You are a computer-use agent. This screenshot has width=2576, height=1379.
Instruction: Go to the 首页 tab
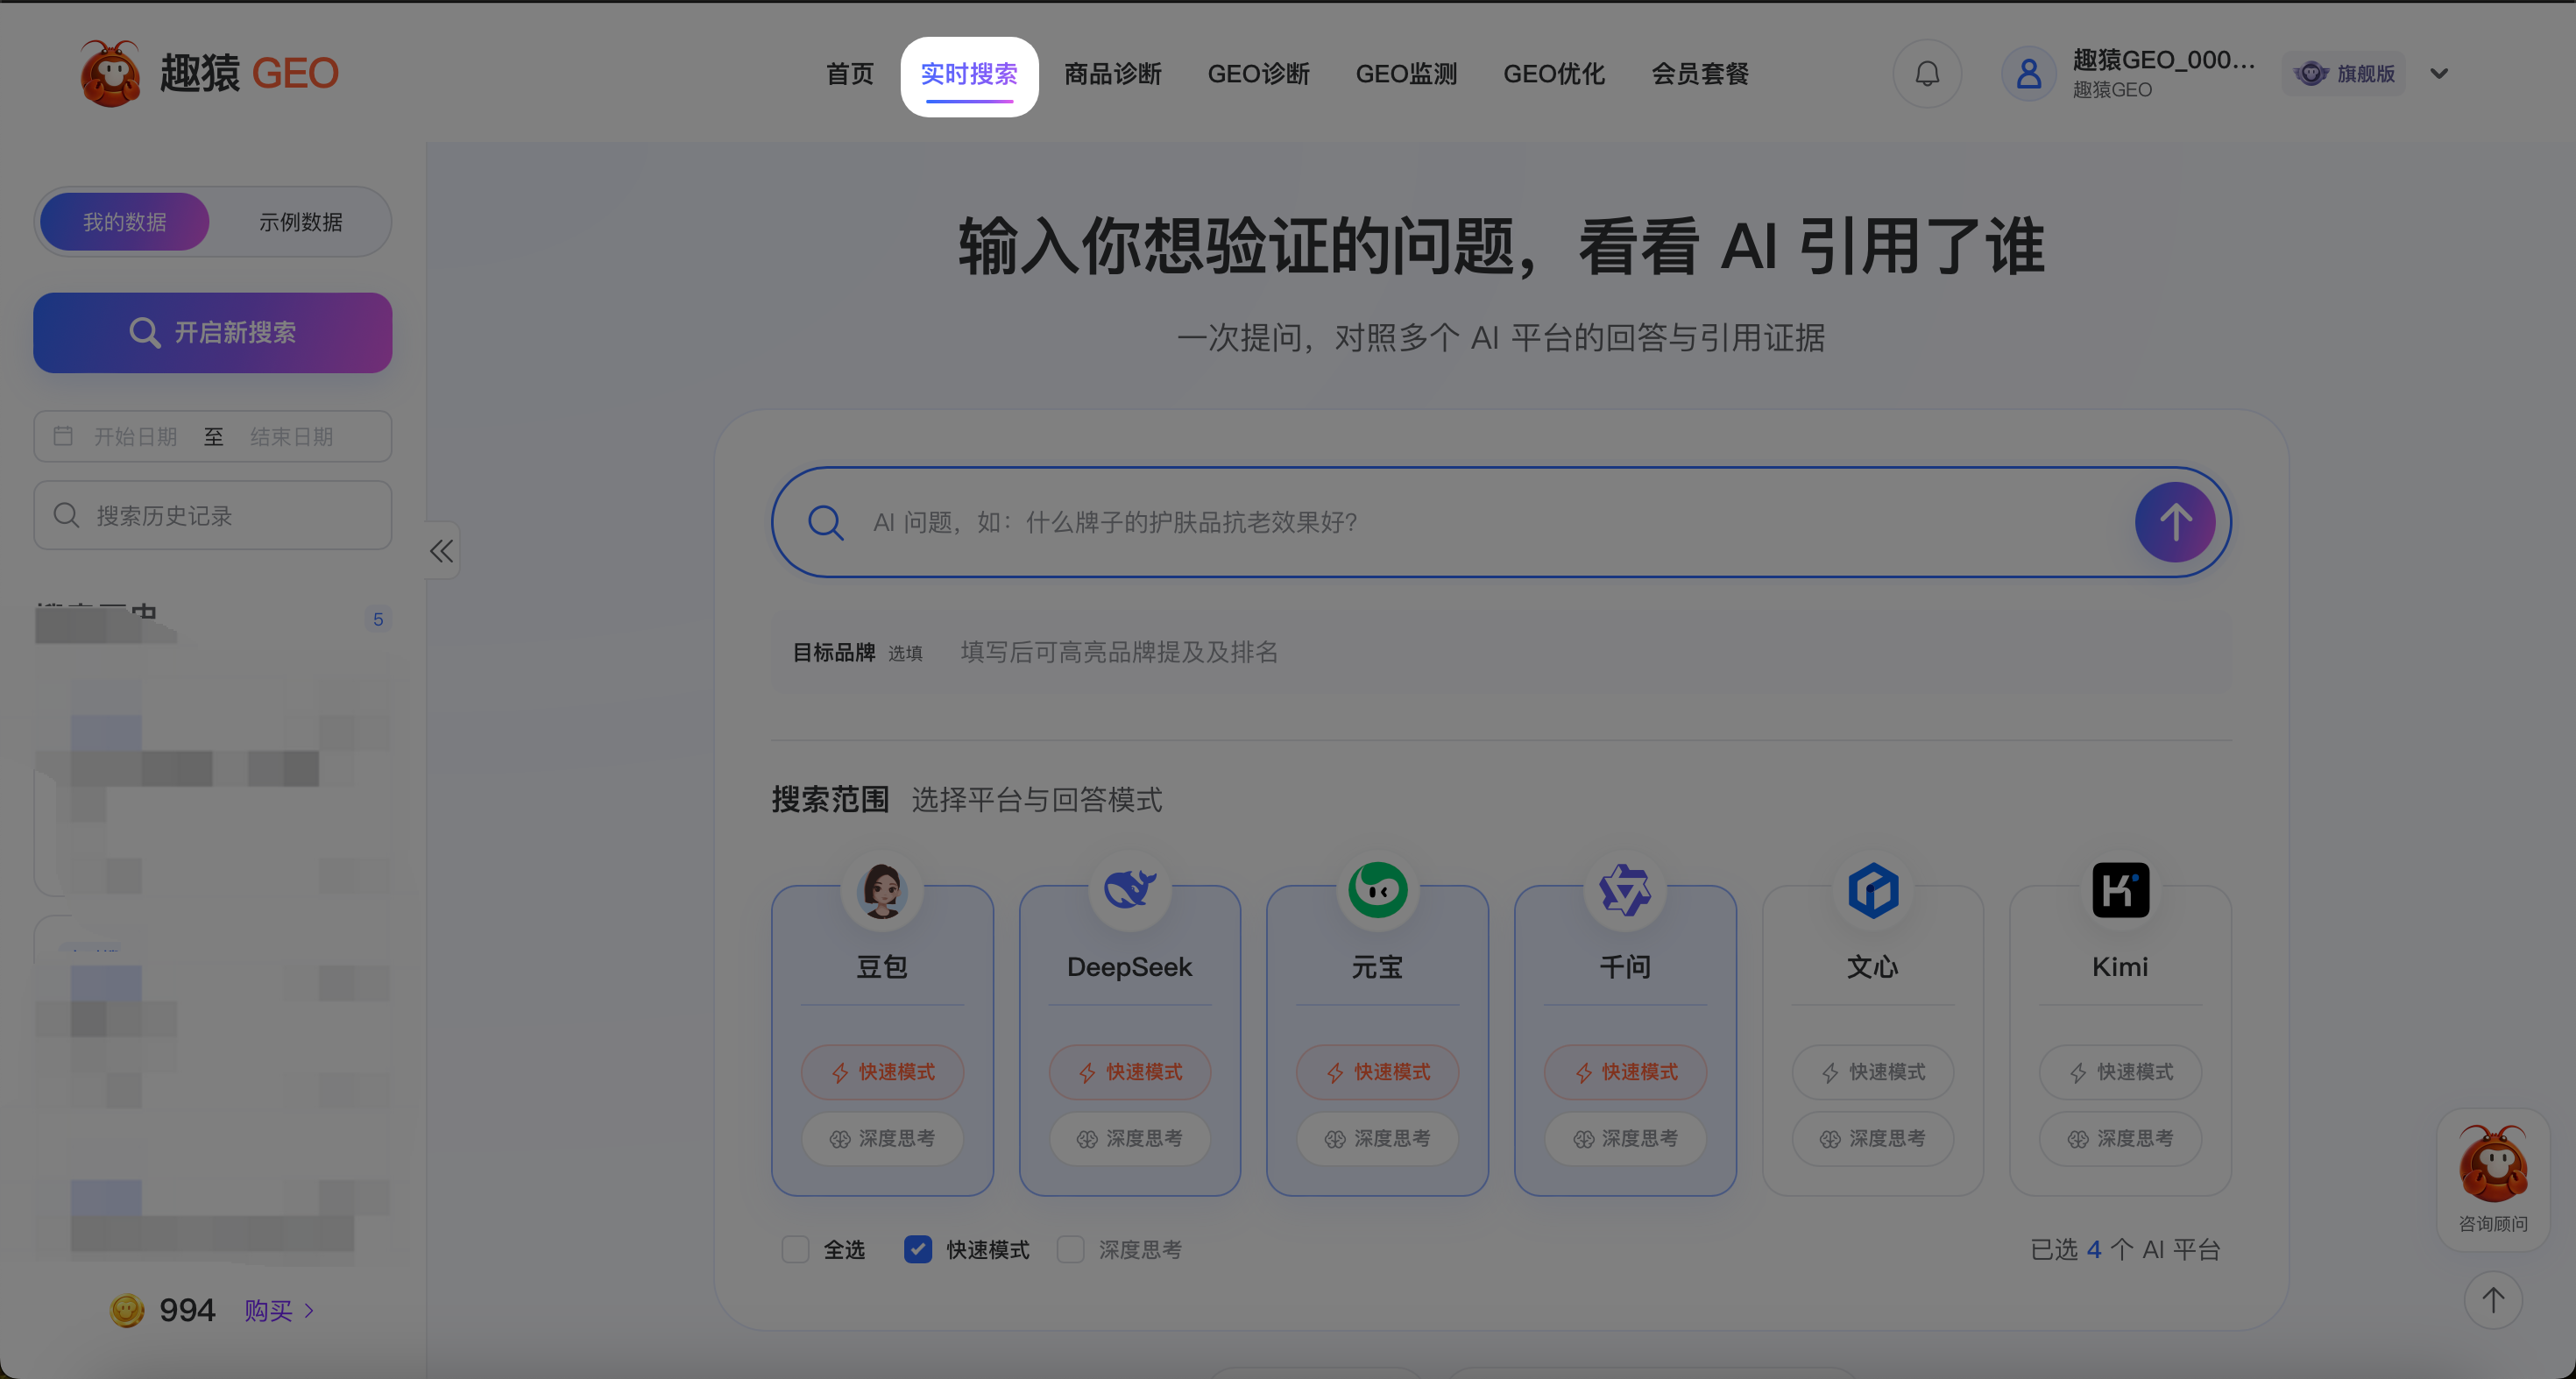[849, 74]
